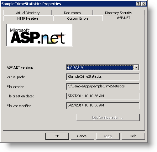Click the question mark help icon in title bar
This screenshot has width=157, height=152.
(x=138, y=4)
